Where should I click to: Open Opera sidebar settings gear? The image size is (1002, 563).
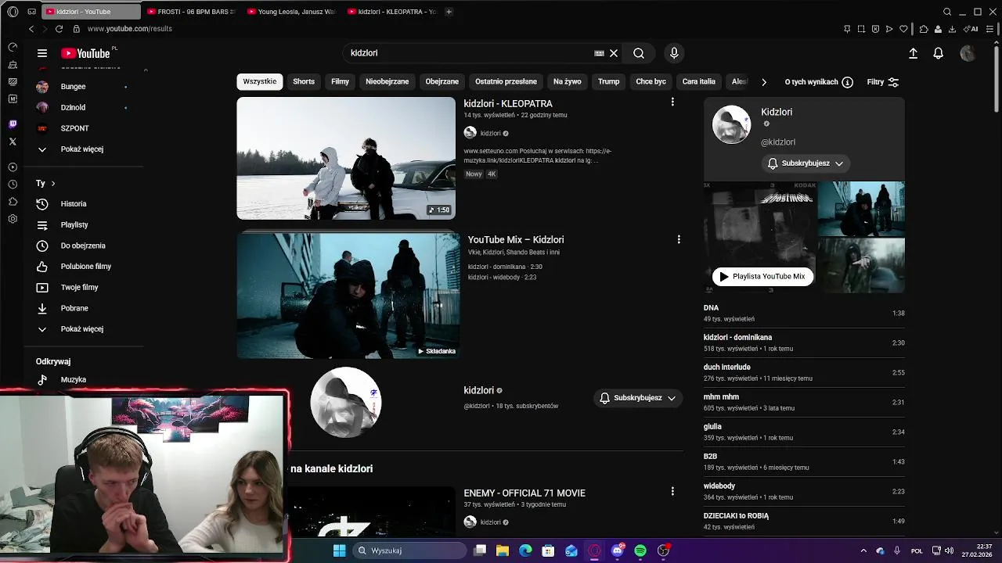click(13, 219)
